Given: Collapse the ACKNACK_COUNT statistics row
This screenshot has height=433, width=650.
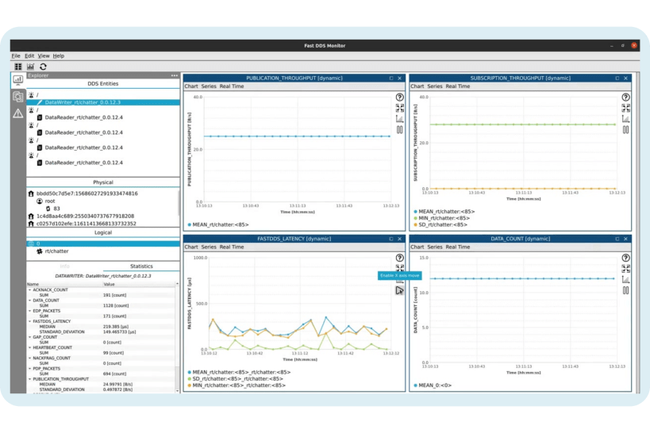Looking at the screenshot, I should (30, 290).
